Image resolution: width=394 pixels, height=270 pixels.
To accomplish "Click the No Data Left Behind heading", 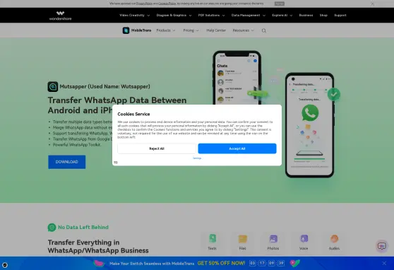I will [x=83, y=227].
